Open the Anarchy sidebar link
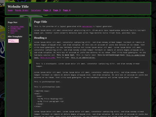 pos(14,31)
